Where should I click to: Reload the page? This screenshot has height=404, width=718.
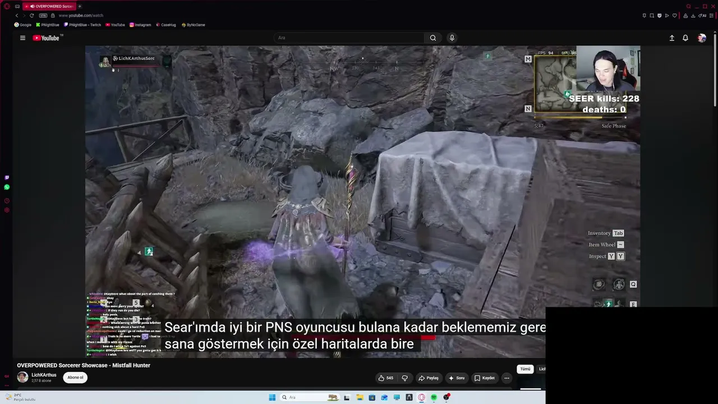point(31,16)
